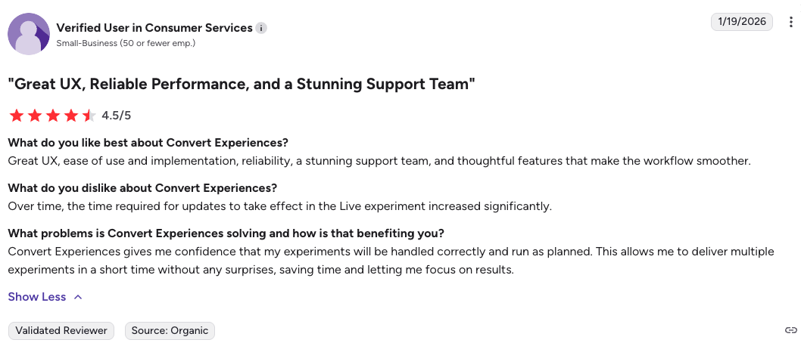This screenshot has width=801, height=343.
Task: Click the first red rating star
Action: (x=16, y=116)
